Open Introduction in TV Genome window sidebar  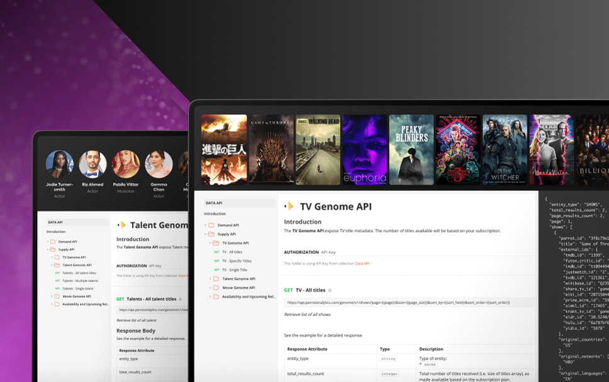(215, 214)
